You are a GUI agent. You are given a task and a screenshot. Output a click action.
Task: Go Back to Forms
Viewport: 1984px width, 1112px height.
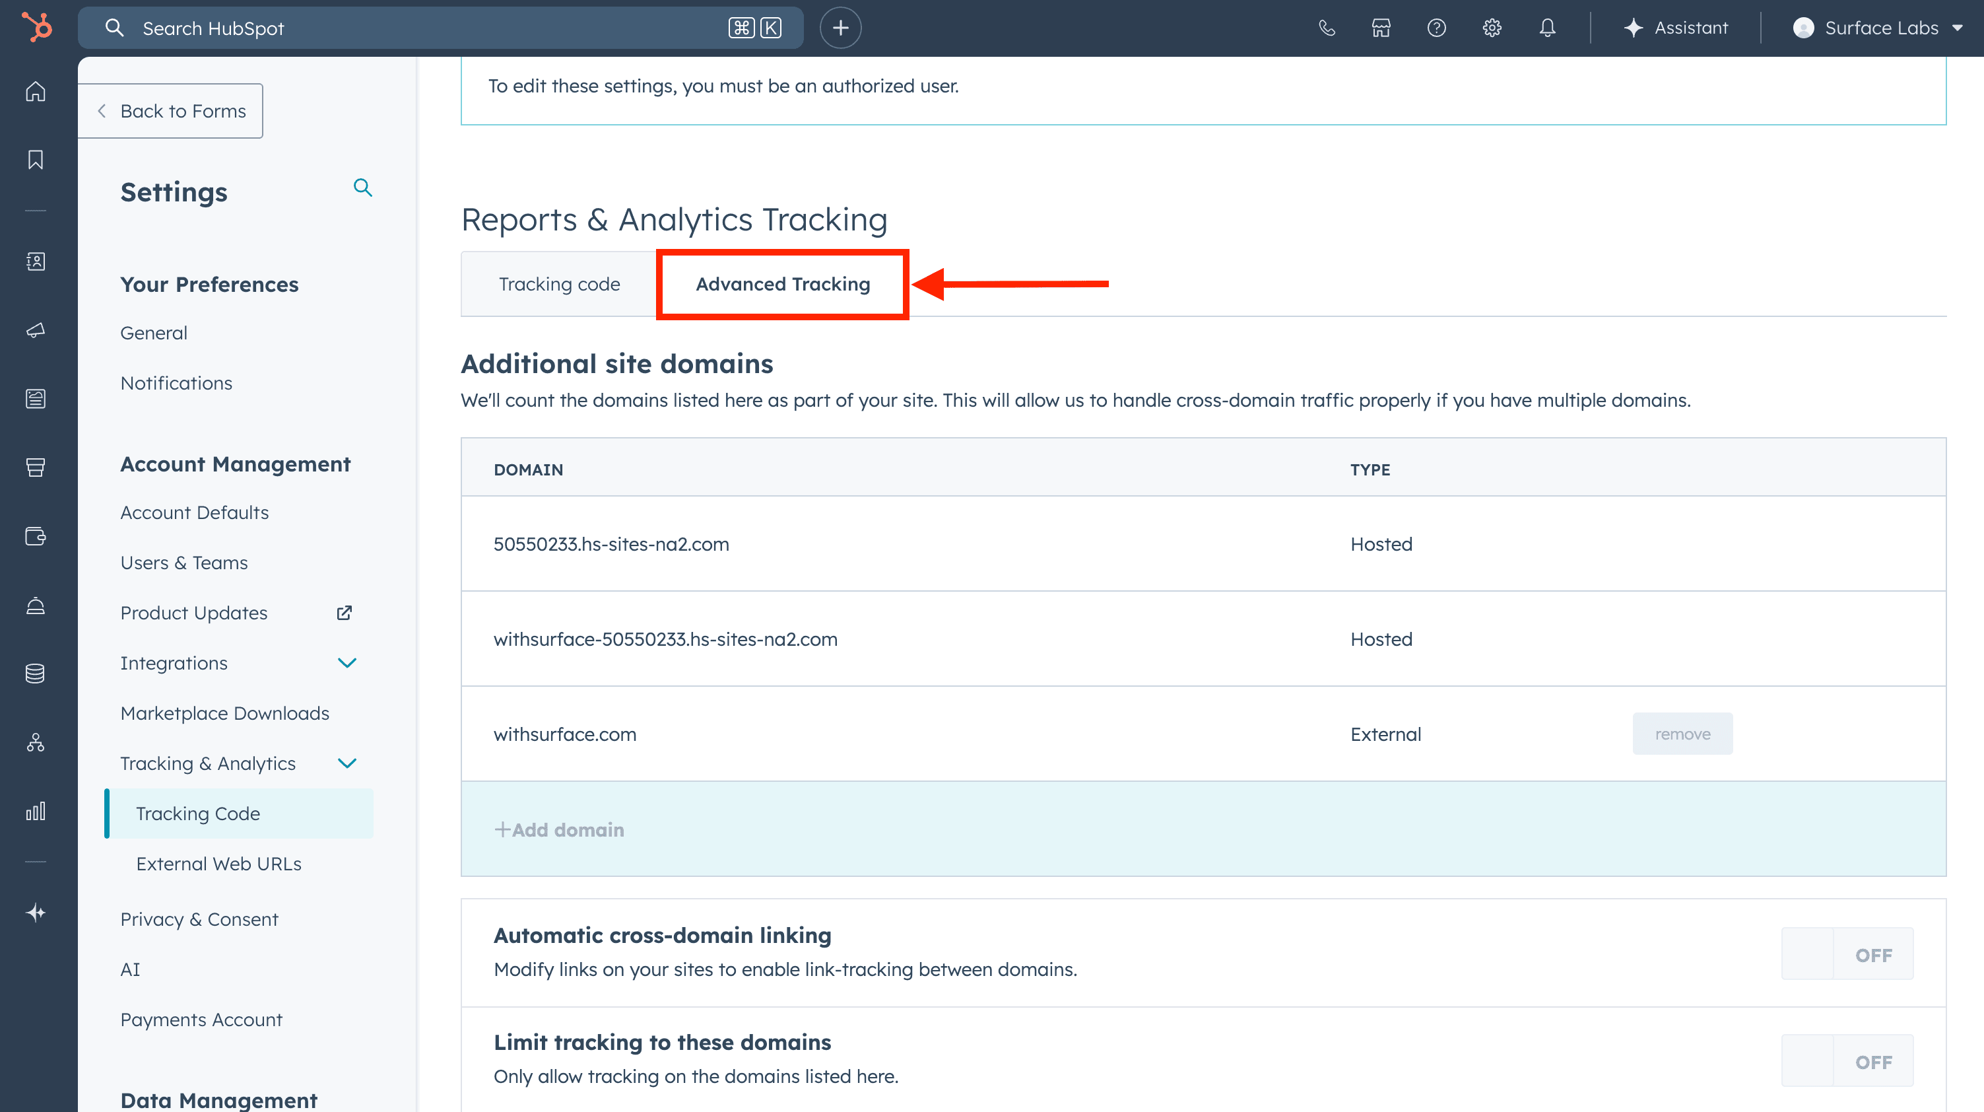coord(171,111)
